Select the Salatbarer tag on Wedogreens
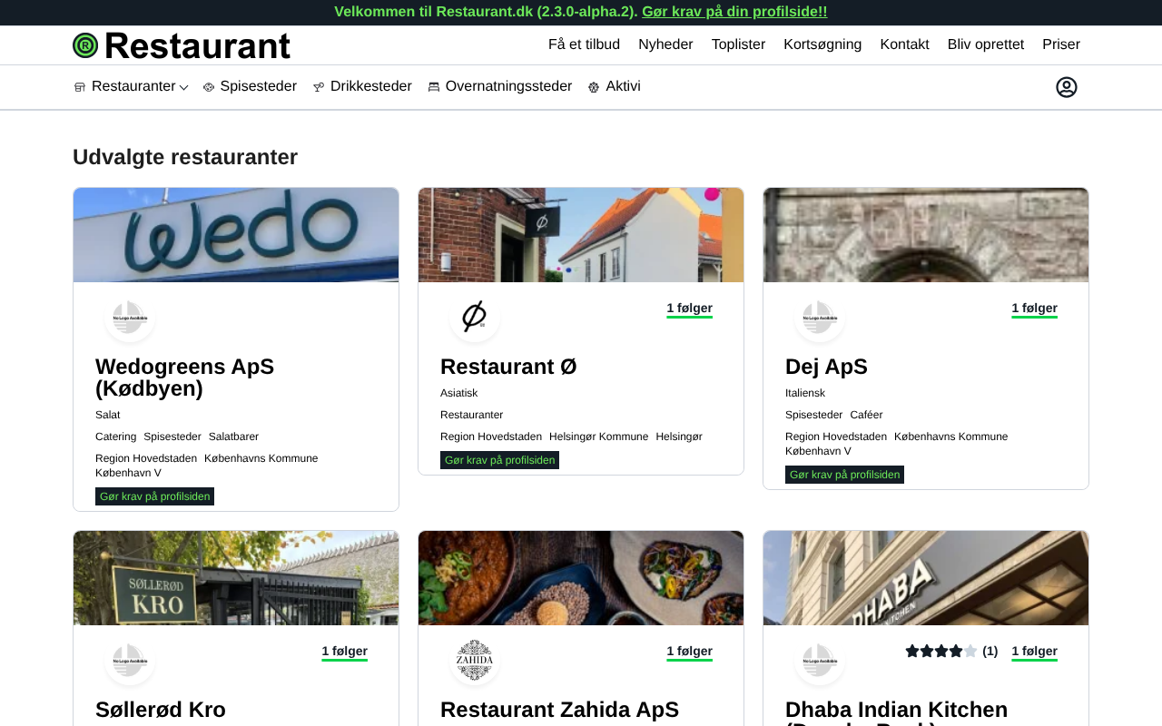Screen dimensions: 1162x726 click(x=233, y=437)
